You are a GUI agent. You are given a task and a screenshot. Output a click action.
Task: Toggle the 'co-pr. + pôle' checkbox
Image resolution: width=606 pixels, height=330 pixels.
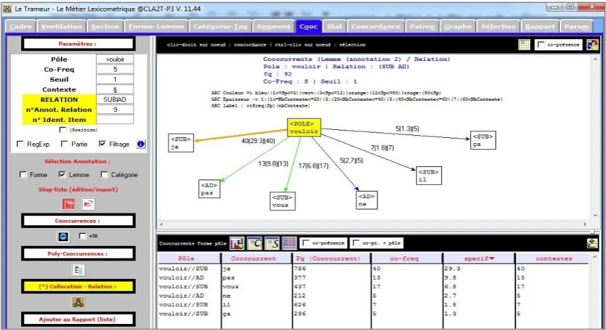coord(356,243)
